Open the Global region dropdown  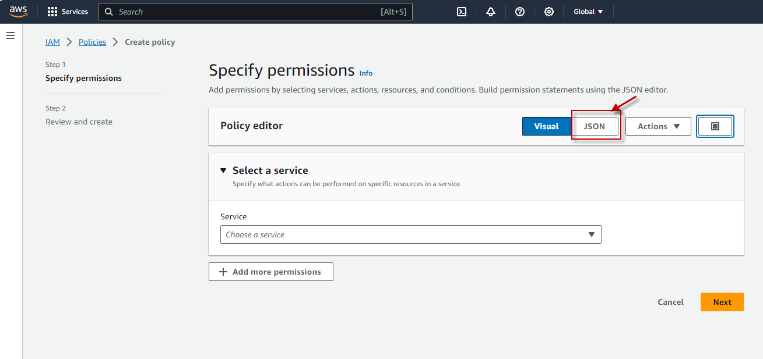[x=588, y=12]
